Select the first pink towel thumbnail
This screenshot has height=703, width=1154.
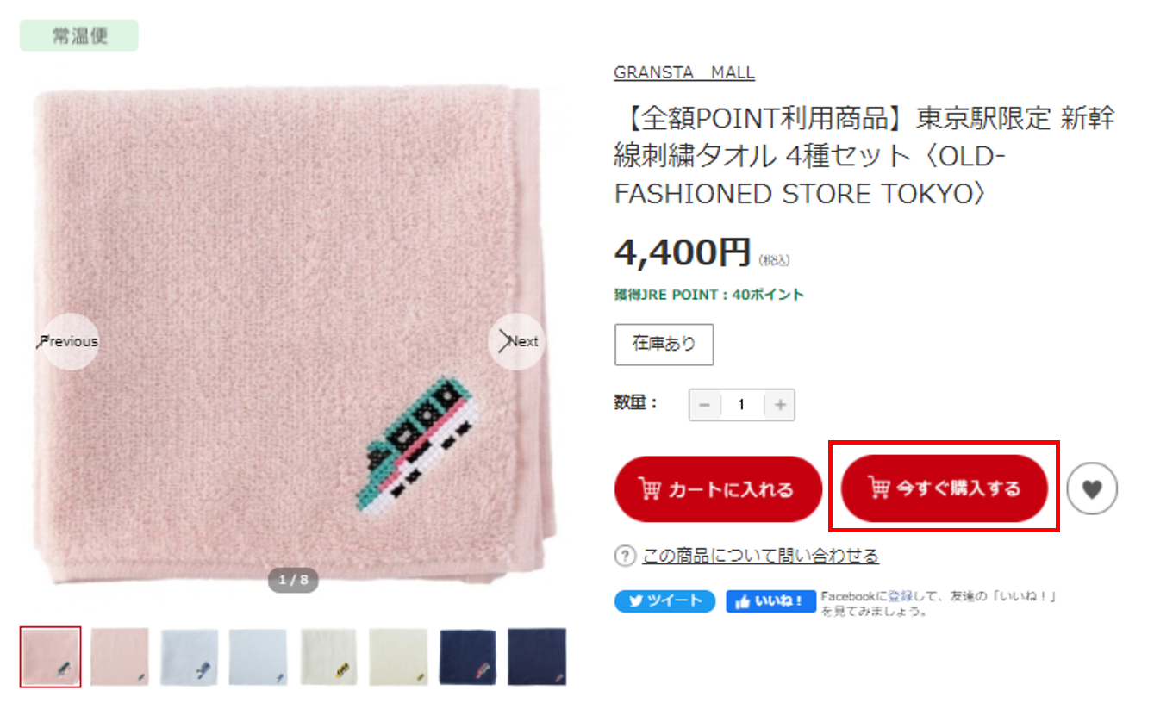[51, 656]
